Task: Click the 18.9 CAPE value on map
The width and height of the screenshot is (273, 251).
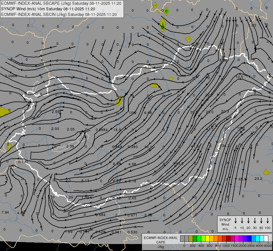Action: pos(117,130)
